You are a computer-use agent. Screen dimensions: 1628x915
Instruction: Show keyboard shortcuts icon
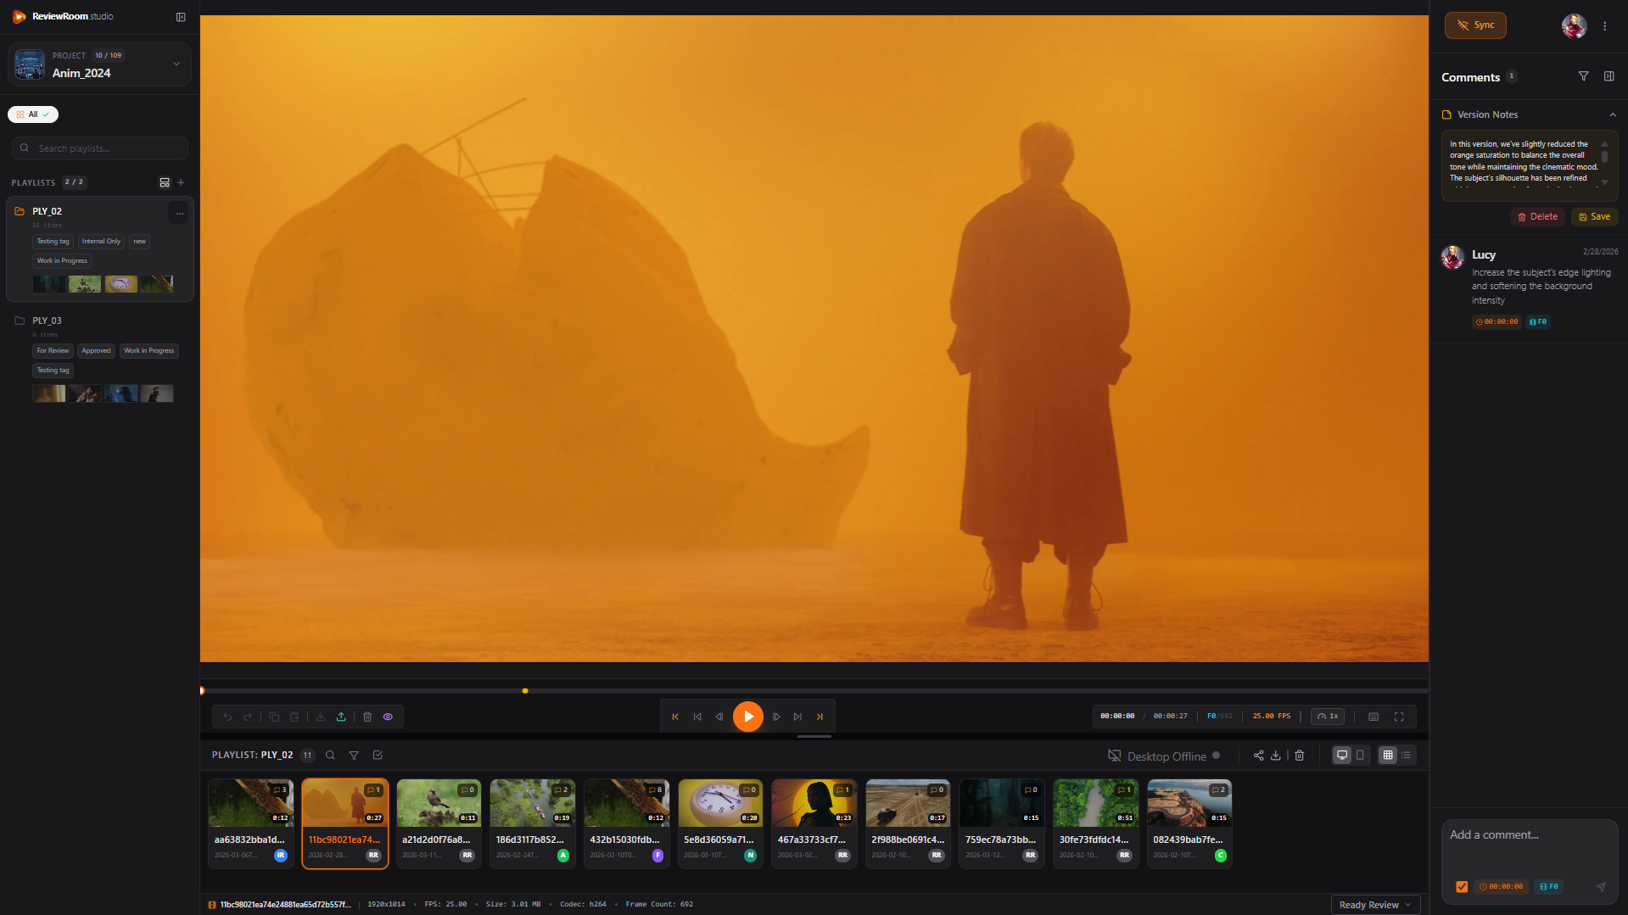click(1373, 717)
